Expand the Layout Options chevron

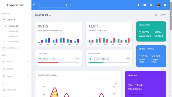(29, 48)
